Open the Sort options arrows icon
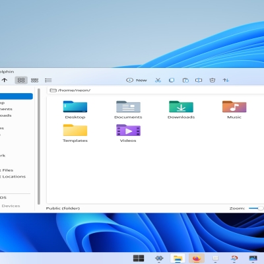This screenshot has height=264, width=264. pyautogui.click(x=226, y=81)
